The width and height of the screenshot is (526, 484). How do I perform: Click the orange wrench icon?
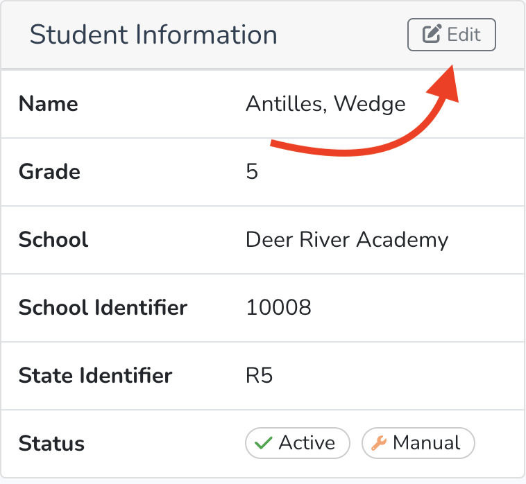[x=379, y=443]
